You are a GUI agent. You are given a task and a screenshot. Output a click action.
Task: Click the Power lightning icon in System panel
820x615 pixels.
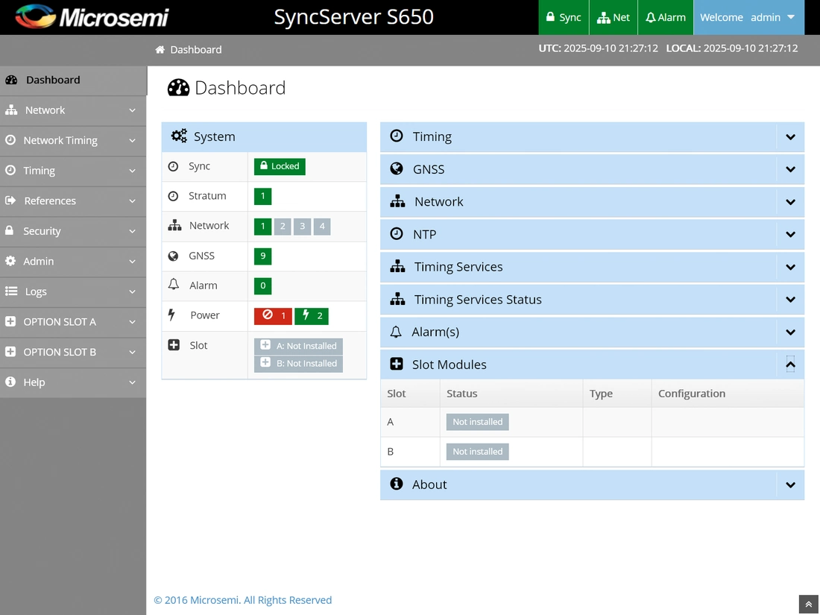171,315
